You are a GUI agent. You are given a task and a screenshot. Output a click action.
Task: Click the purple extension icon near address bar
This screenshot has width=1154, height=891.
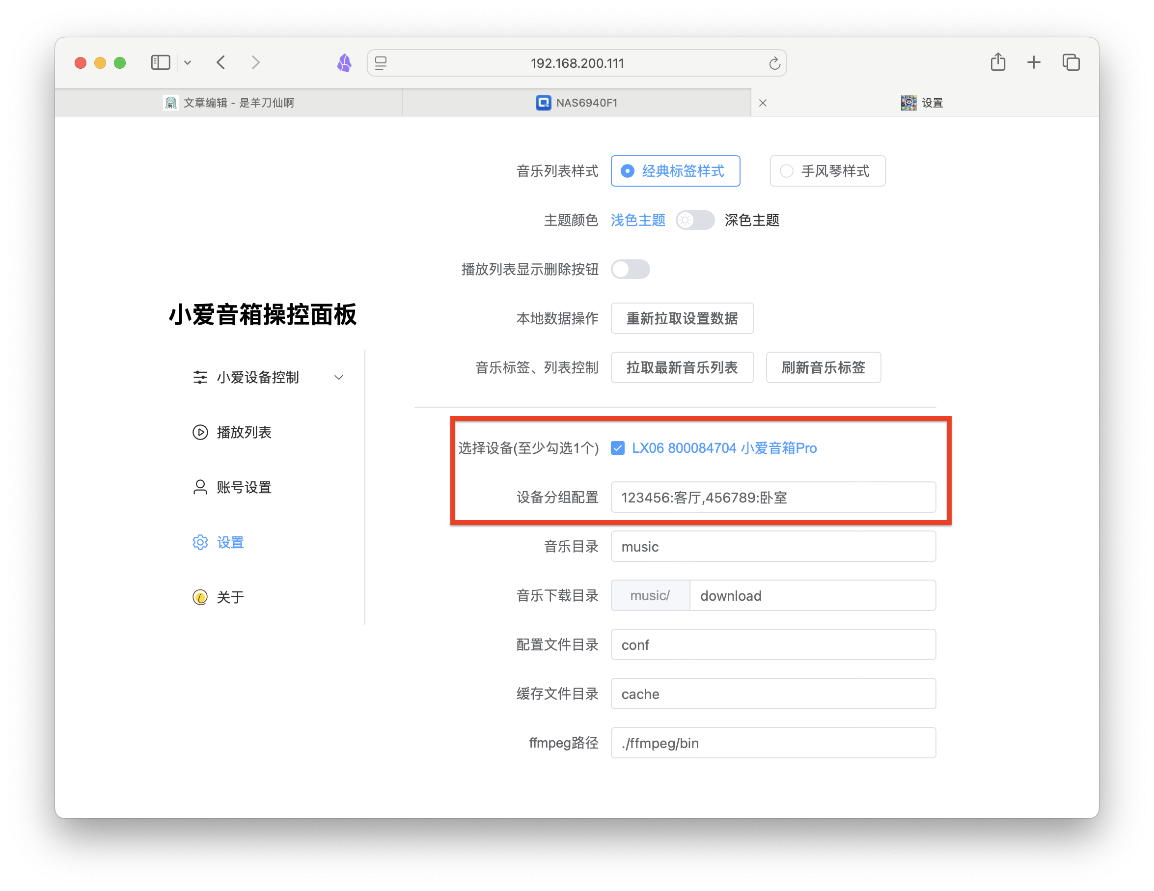pos(345,63)
